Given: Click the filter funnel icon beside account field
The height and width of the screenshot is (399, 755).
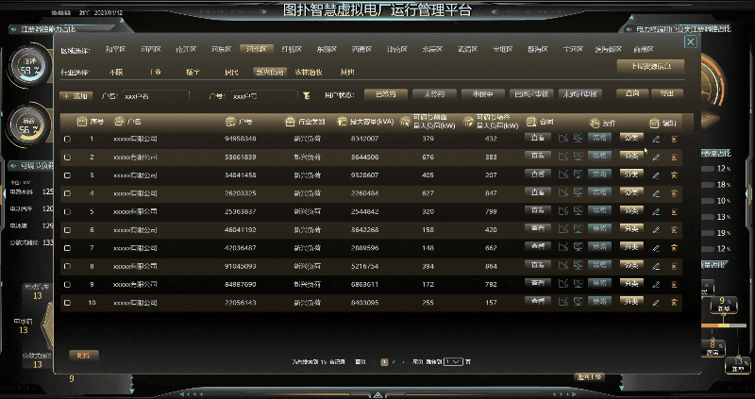Looking at the screenshot, I should point(306,96).
